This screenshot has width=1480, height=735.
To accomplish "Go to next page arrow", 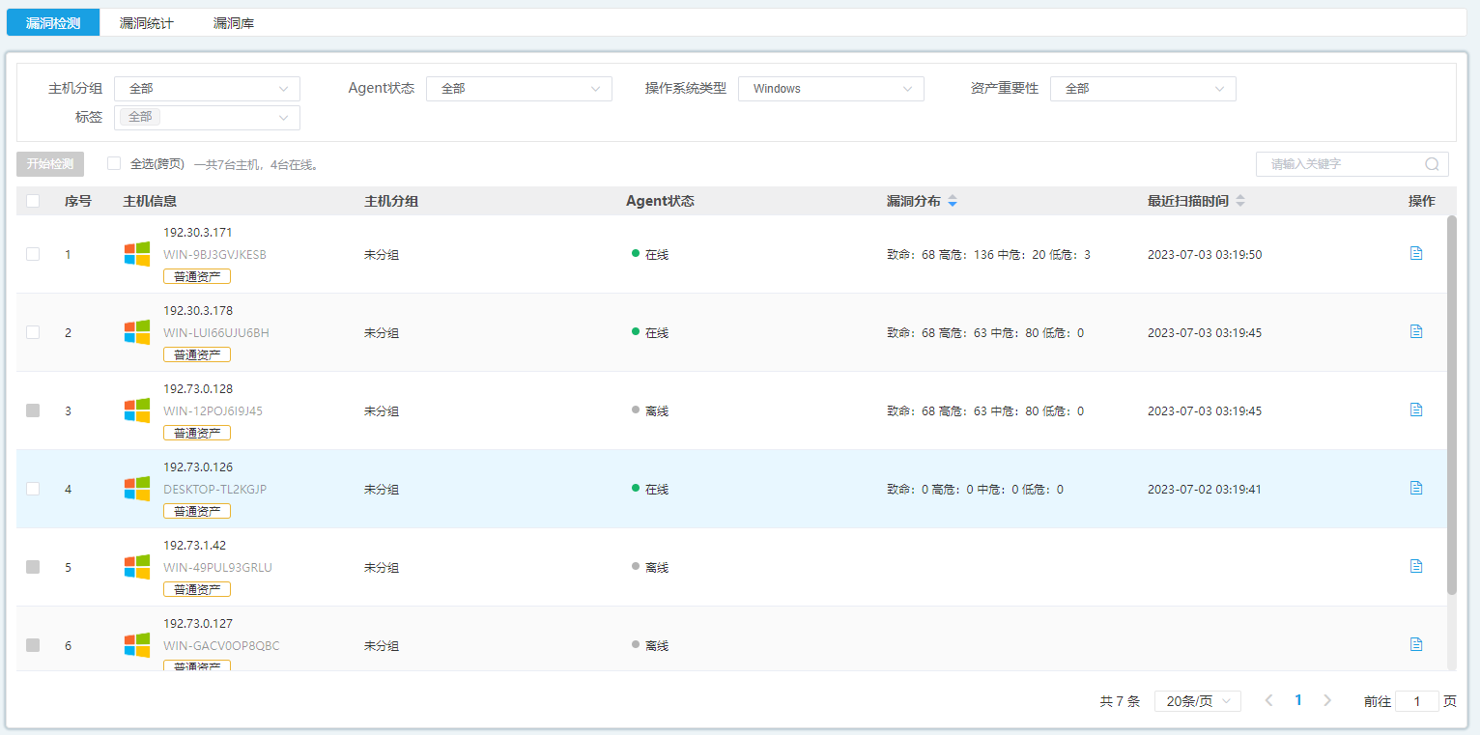I will tap(1327, 700).
